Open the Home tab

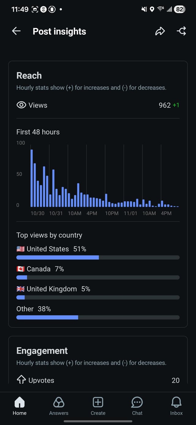[20, 405]
